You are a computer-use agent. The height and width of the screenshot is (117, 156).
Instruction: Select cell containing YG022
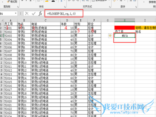pyautogui.click(x=11, y=109)
